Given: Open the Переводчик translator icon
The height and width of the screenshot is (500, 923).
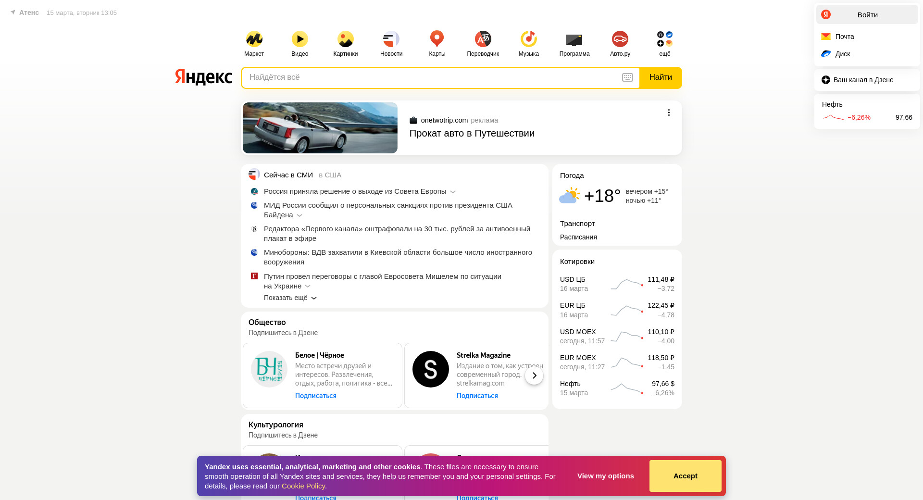Looking at the screenshot, I should pos(483,39).
